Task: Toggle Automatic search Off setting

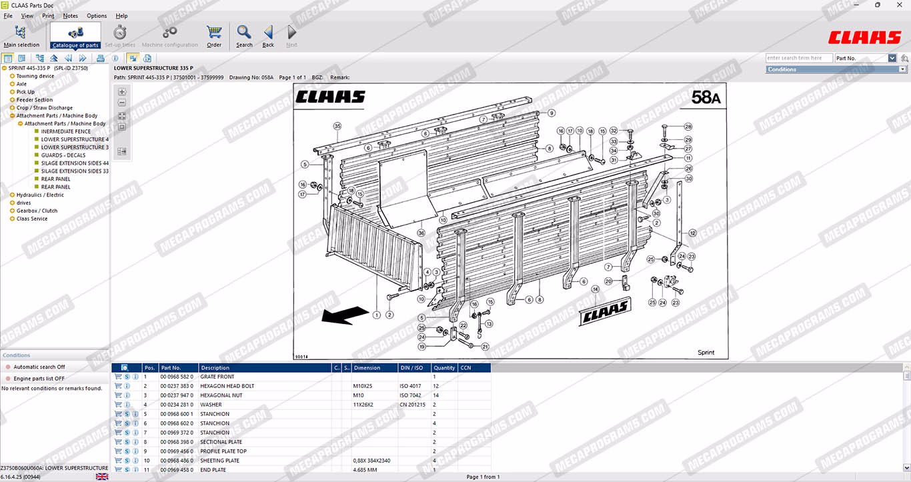Action: 39,367
